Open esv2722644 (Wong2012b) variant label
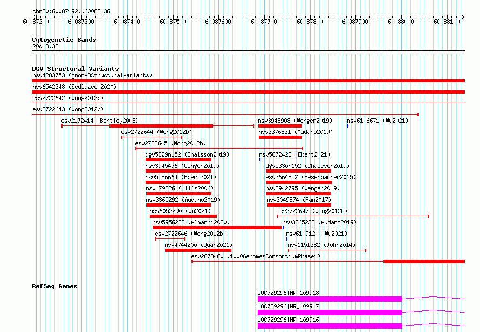Viewport: 480px width, 332px height. click(156, 132)
